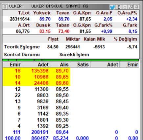Click Teorik Eşleşme Miktar 256441
Screen dimensions: 143x140
73,47
